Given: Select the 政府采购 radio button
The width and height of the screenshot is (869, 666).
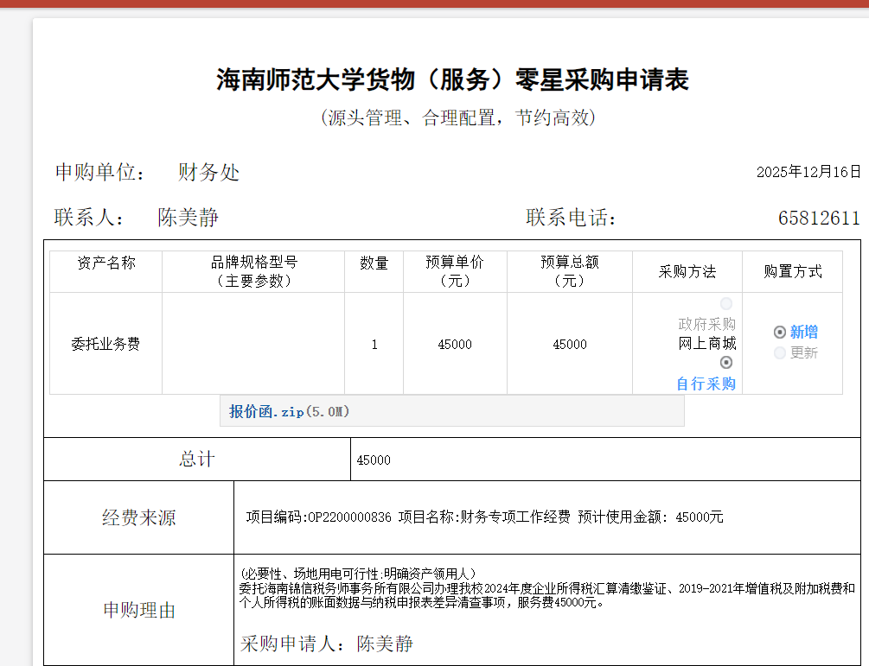Looking at the screenshot, I should point(726,304).
